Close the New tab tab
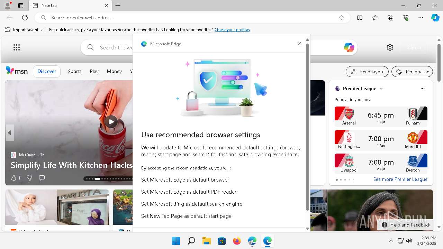Image resolution: width=443 pixels, height=249 pixels. [x=106, y=6]
